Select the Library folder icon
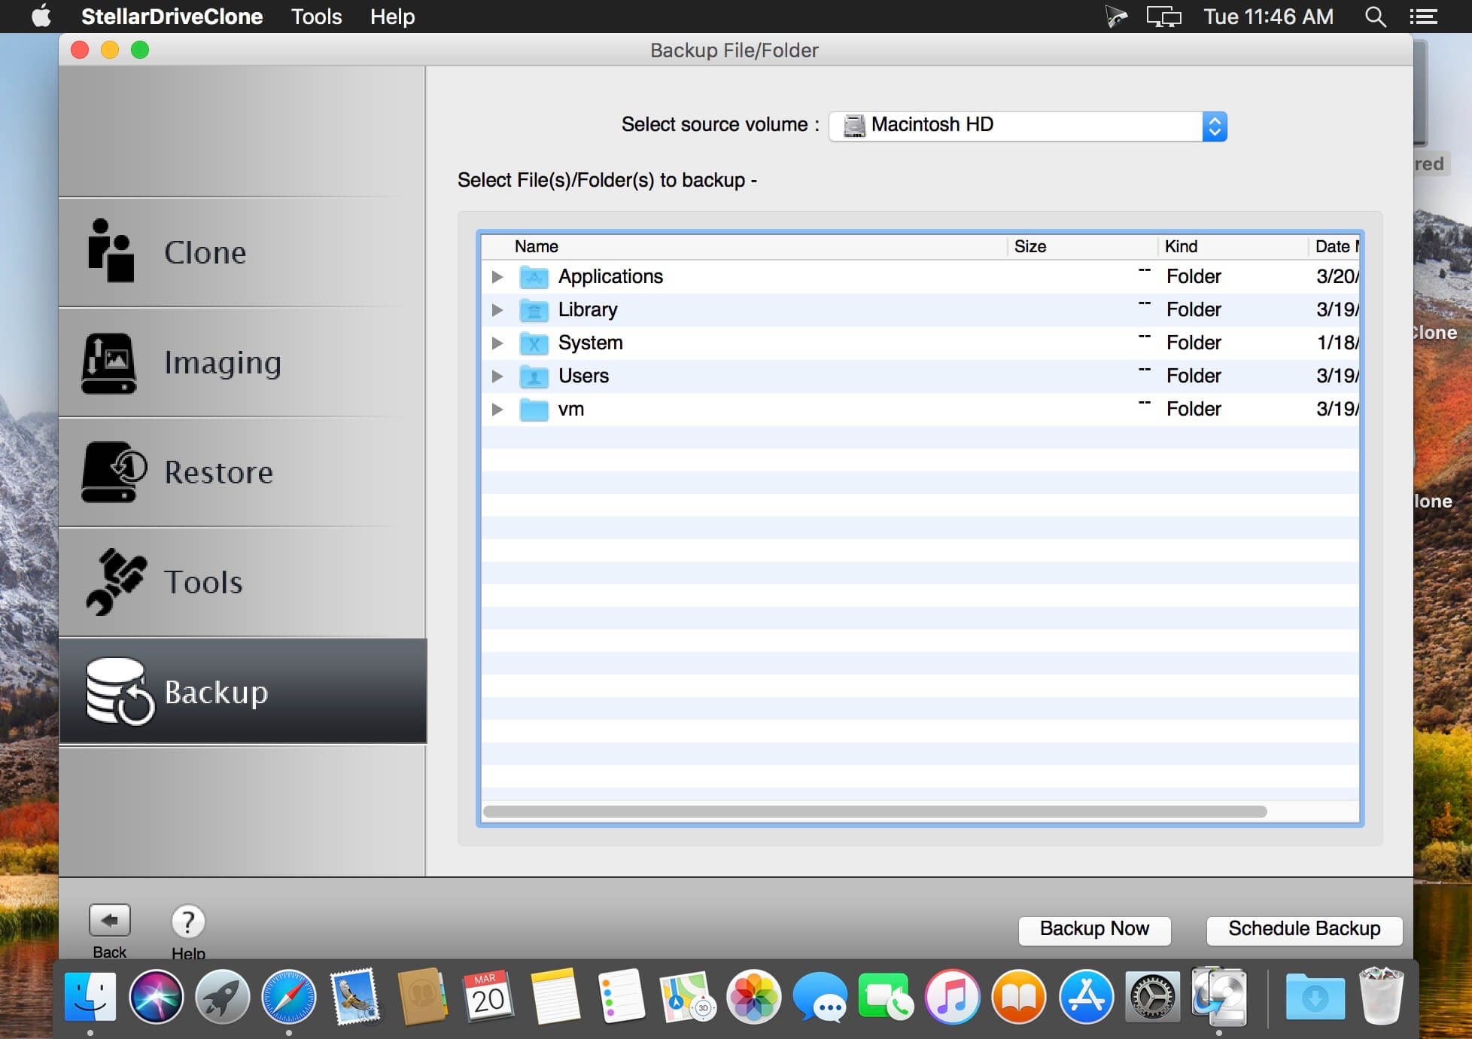This screenshot has width=1472, height=1039. point(534,310)
